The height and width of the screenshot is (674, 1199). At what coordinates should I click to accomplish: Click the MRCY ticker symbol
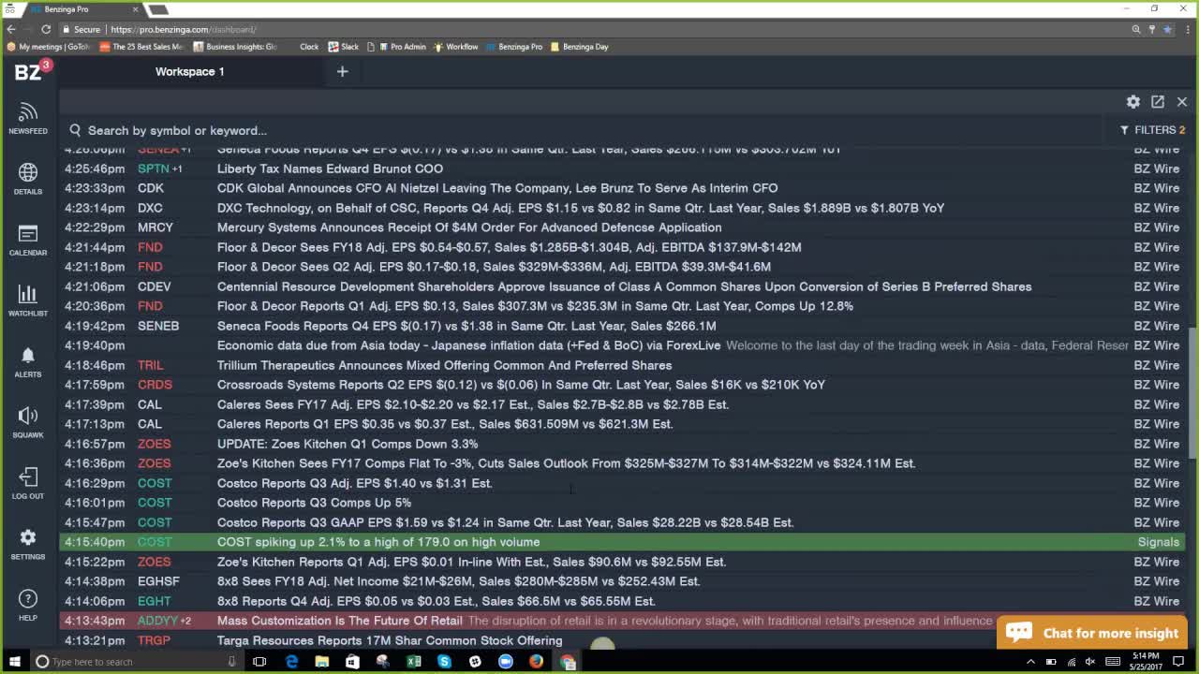(x=155, y=227)
